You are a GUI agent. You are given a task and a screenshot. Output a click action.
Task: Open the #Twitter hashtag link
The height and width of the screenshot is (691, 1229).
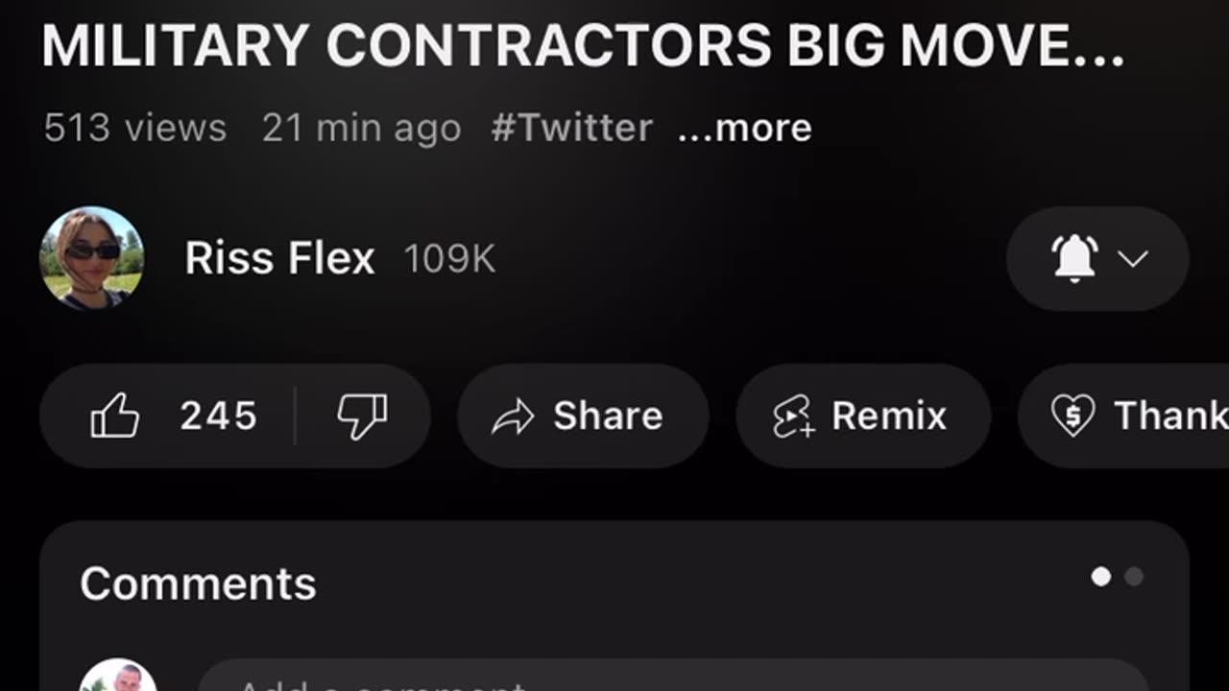pyautogui.click(x=571, y=128)
